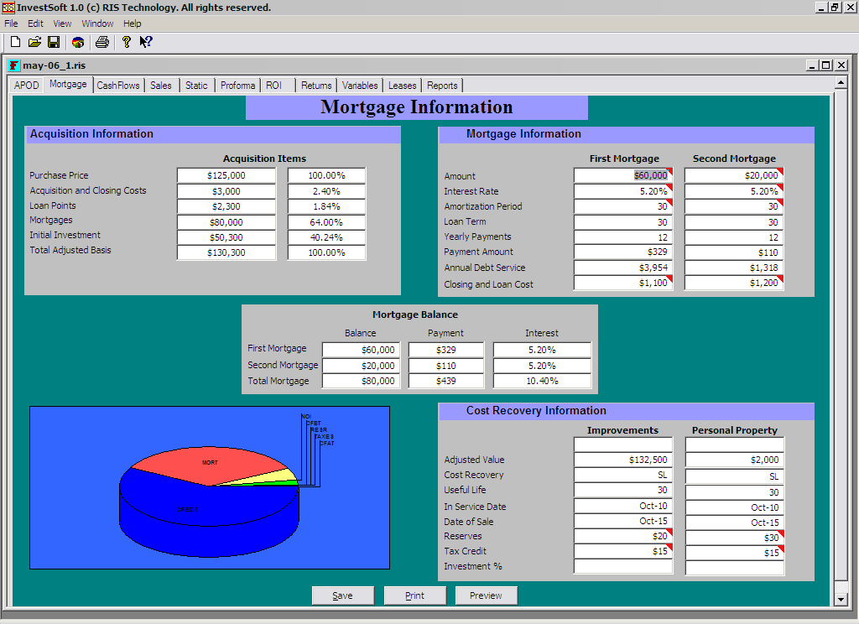The height and width of the screenshot is (624, 859).
Task: Select the First Mortgage Annual Debt Service field
Action: pos(623,268)
